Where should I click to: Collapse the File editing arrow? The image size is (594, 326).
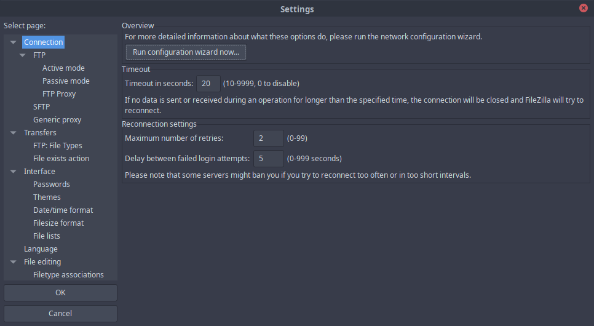coord(14,261)
